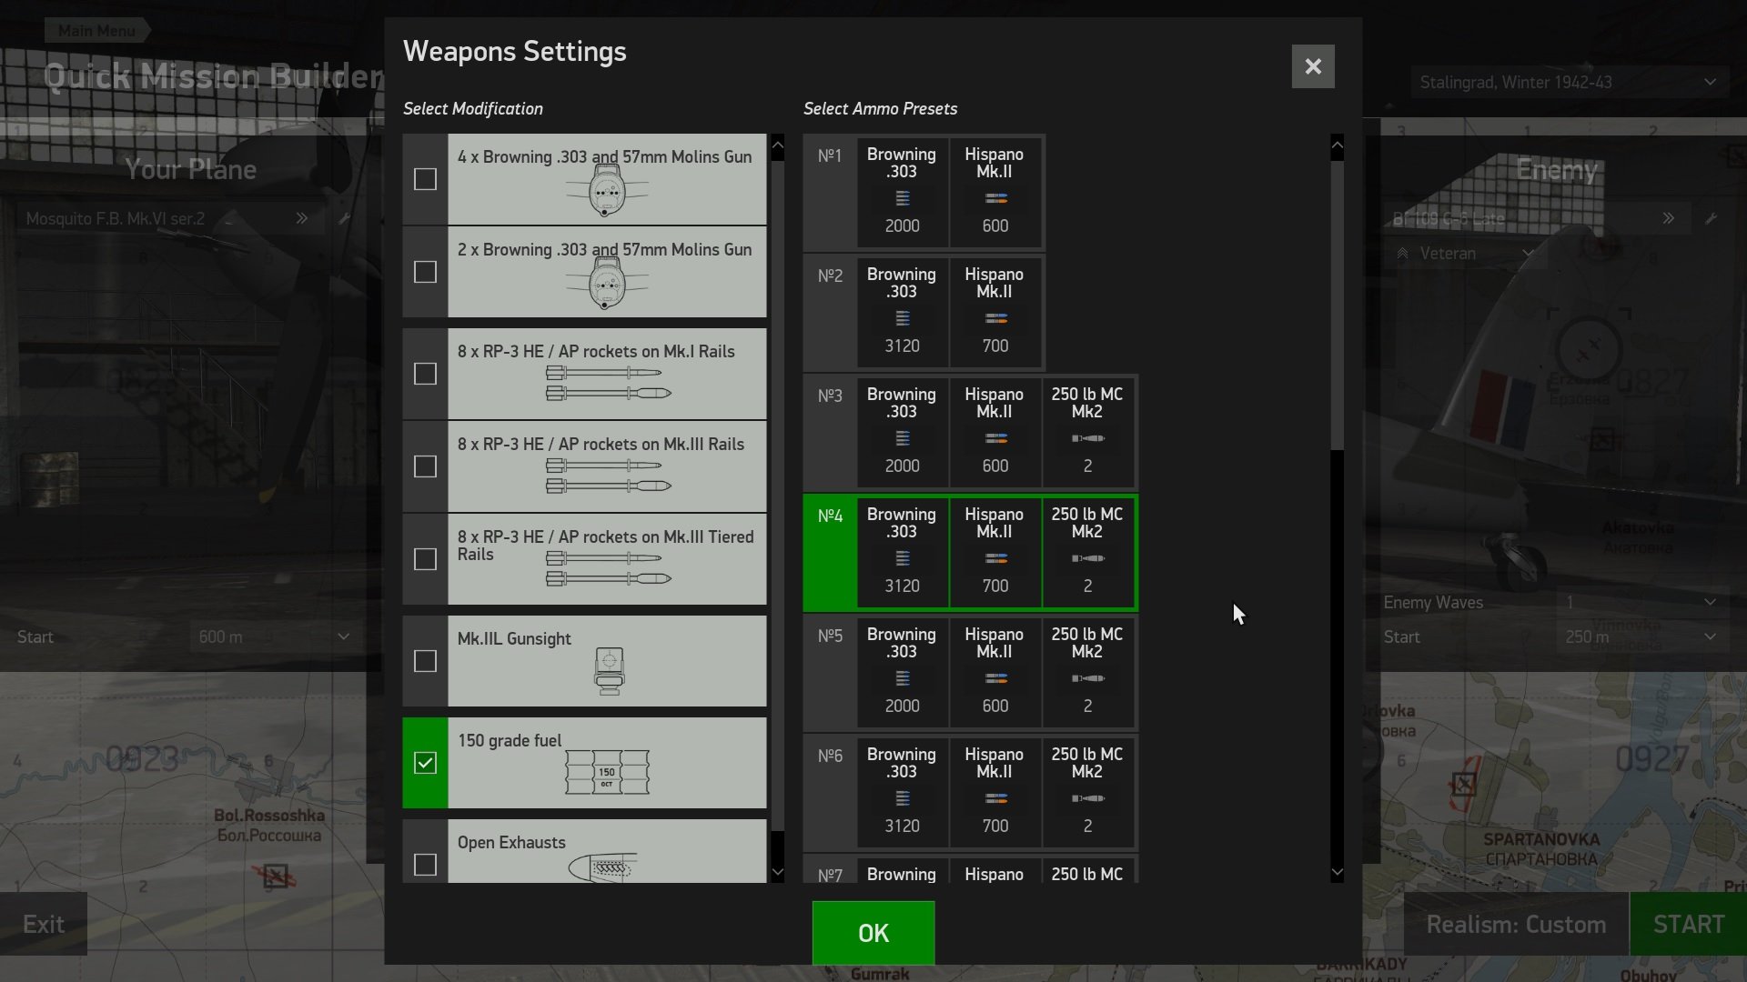Click START button in mission builder
The image size is (1747, 982).
pyautogui.click(x=1689, y=924)
